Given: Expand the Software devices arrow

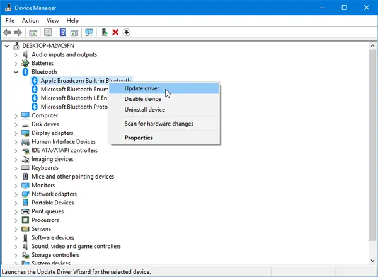Looking at the screenshot, I should point(16,238).
